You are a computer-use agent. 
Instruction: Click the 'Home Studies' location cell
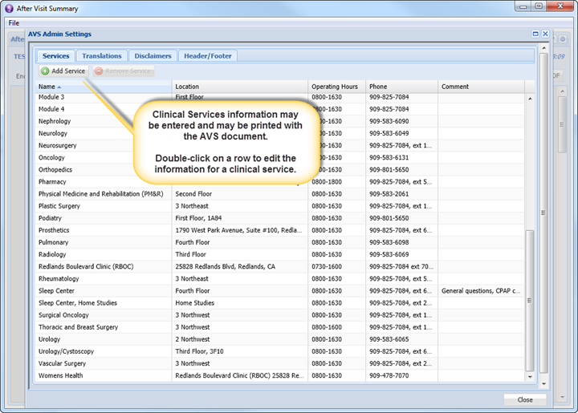click(240, 303)
